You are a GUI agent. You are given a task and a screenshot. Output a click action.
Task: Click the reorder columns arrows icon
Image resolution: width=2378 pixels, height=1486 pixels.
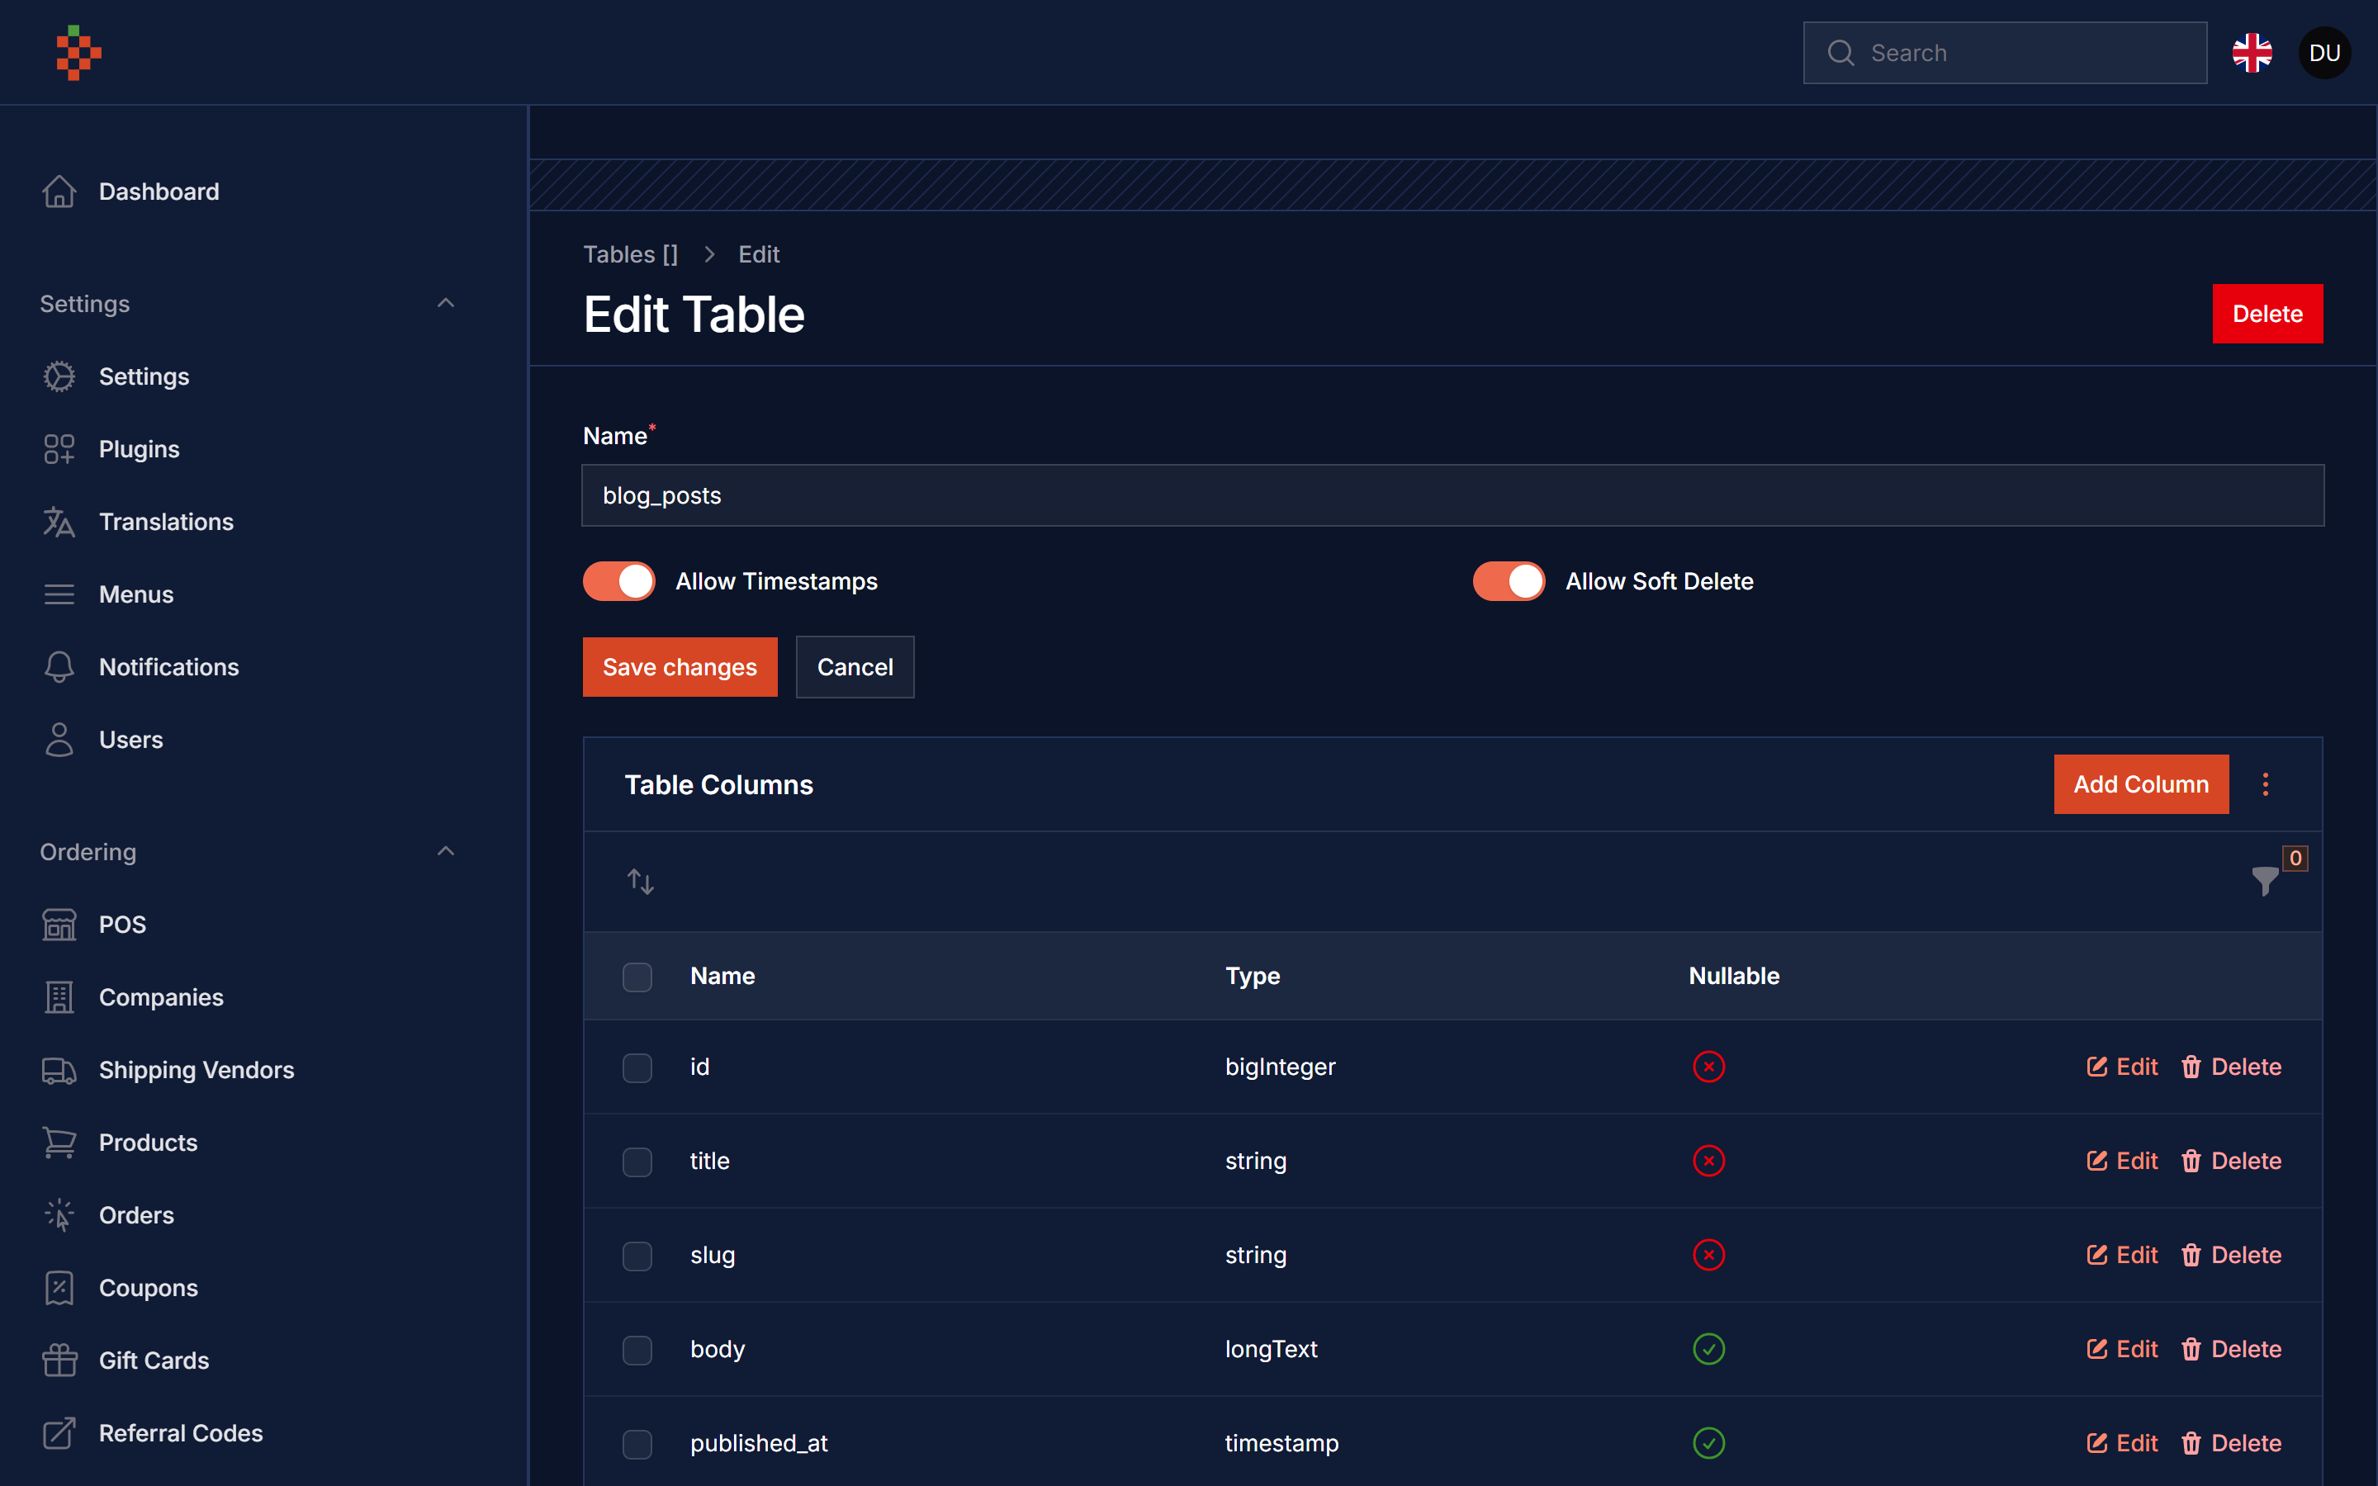pyautogui.click(x=641, y=882)
